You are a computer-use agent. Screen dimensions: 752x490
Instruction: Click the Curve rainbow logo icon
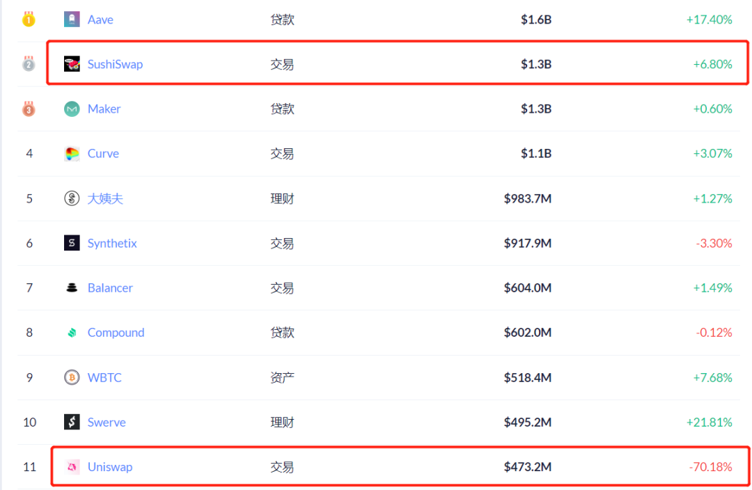[72, 154]
